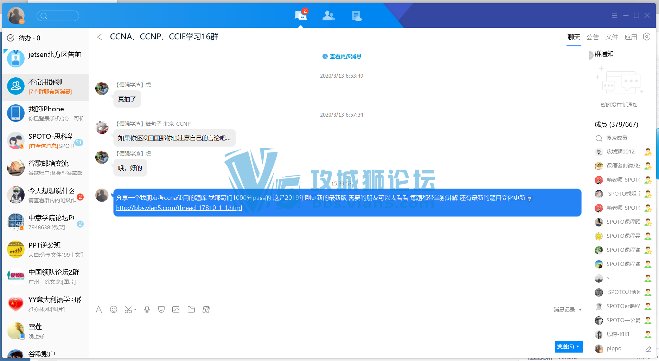
Task: Click the send file folder icon
Action: tap(191, 309)
